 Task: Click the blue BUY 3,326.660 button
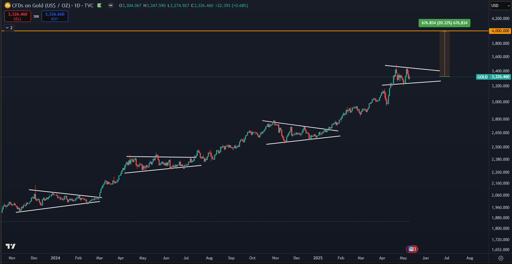point(55,16)
